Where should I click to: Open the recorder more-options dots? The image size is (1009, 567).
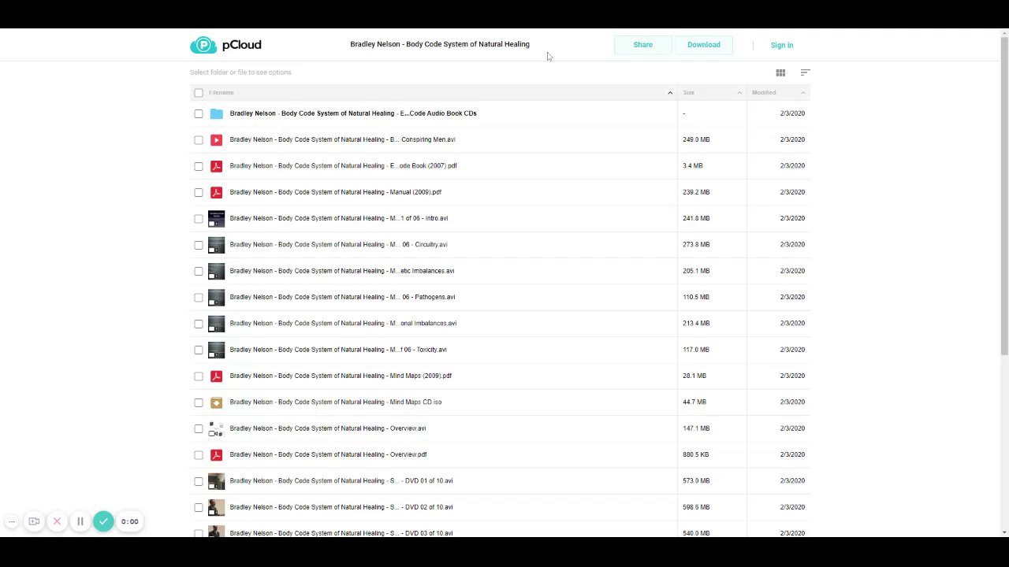[12, 521]
